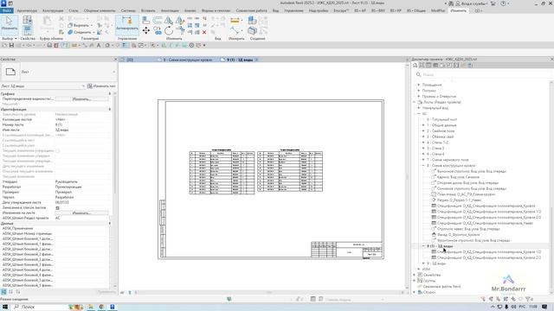
Task: Close the '9 (1) - 3Д виды' view tab
Action: (x=256, y=60)
